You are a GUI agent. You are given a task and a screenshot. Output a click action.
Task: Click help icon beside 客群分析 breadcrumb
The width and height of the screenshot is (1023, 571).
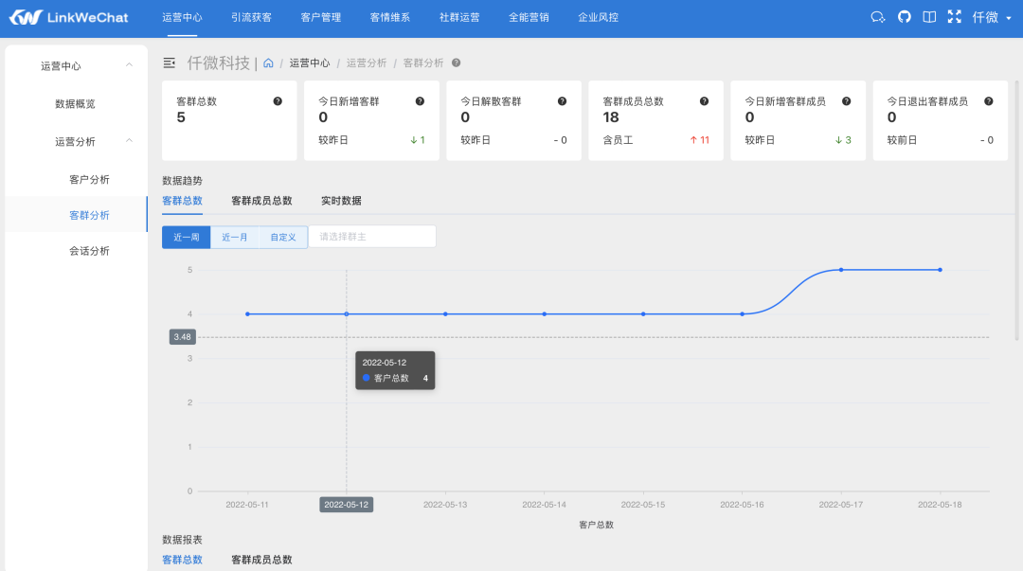pos(456,62)
